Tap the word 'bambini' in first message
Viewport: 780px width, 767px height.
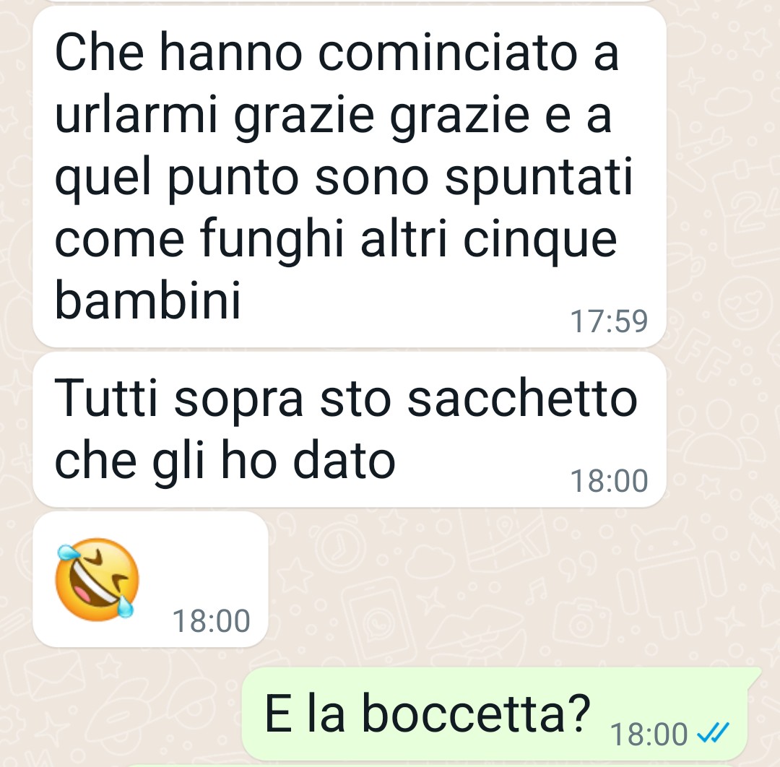coord(148,300)
